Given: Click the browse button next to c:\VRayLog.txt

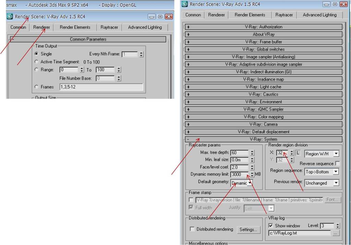Looking at the screenshot, I should coord(335,233).
